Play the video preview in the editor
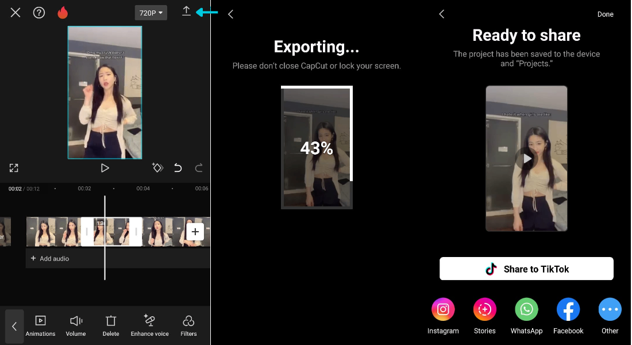 pos(105,168)
